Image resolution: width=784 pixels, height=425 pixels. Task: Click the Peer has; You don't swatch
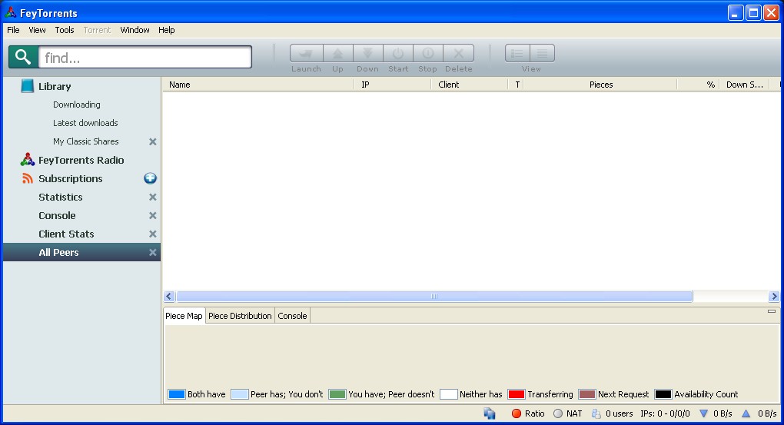tap(240, 394)
